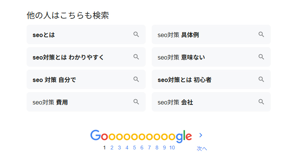Image resolution: width=297 pixels, height=161 pixels.
Task: Click search icon next to "seo対策とは わかりやすく"
Action: pyautogui.click(x=136, y=57)
